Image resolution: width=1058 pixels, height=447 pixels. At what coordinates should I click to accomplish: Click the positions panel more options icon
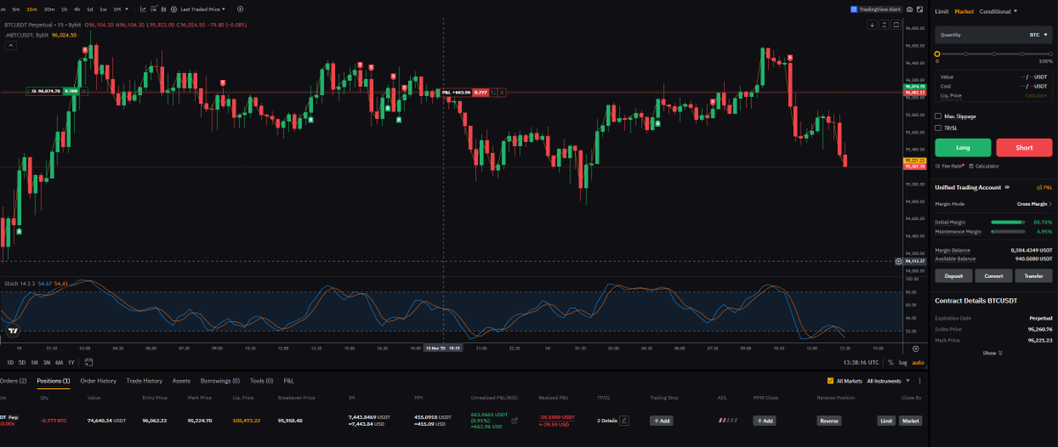point(920,381)
